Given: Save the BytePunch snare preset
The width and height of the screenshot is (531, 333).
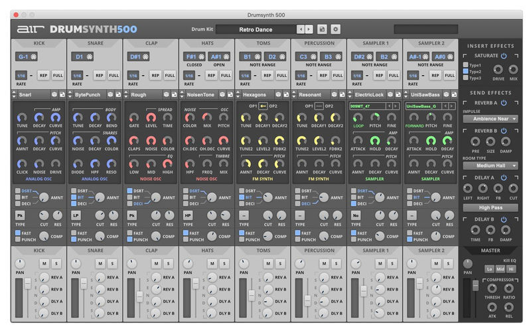Looking at the screenshot, I should point(118,94).
